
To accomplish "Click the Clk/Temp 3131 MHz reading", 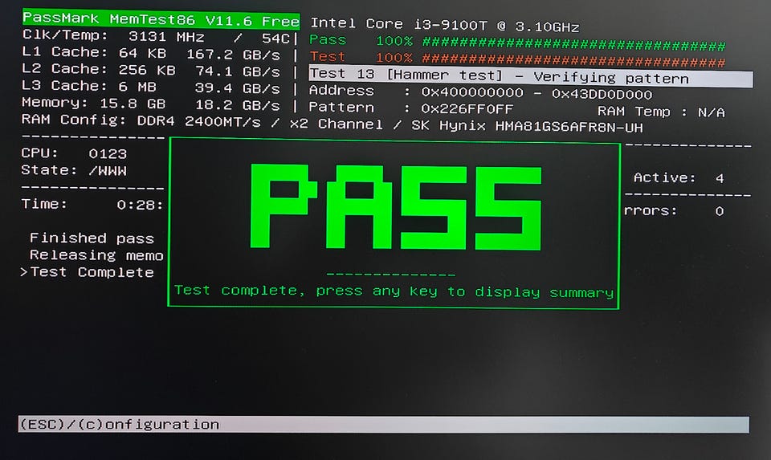I will 156,37.
